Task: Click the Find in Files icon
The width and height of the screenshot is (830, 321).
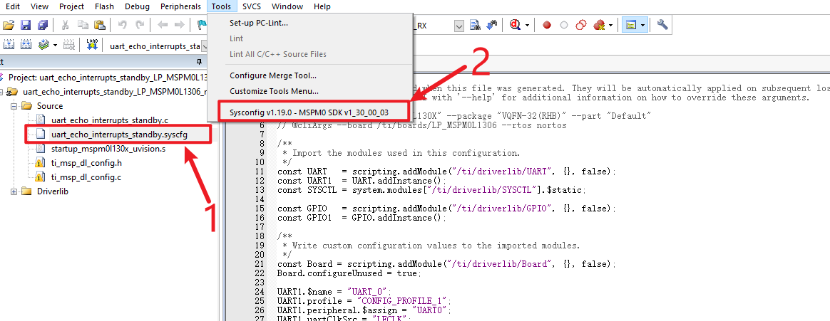Action: (476, 25)
